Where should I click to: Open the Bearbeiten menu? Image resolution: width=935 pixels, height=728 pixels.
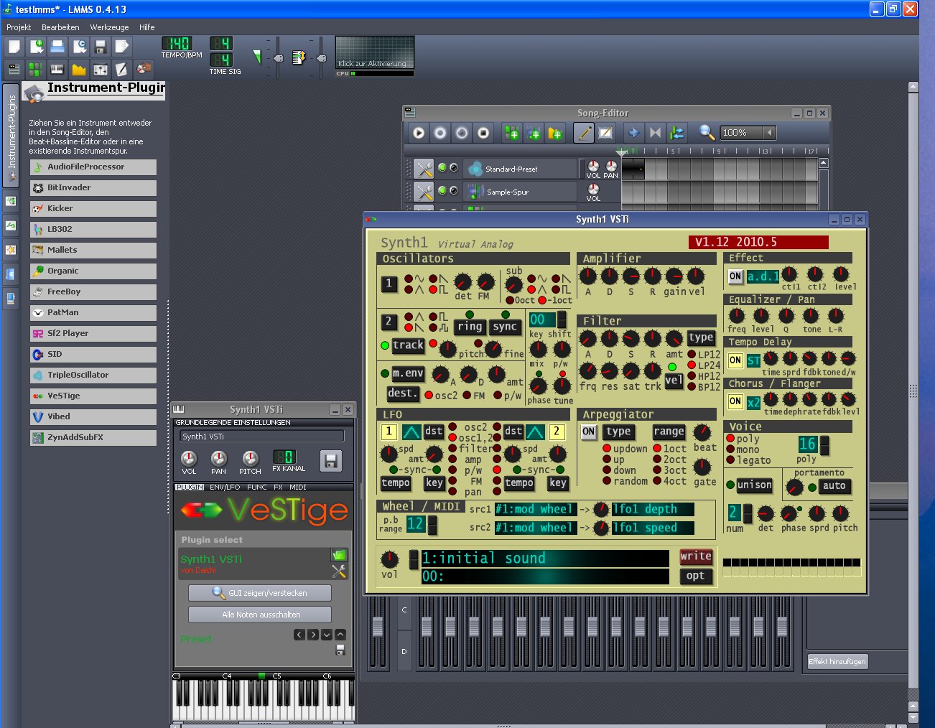(x=60, y=27)
